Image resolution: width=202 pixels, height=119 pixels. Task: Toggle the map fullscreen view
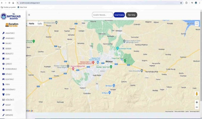[x=197, y=24]
